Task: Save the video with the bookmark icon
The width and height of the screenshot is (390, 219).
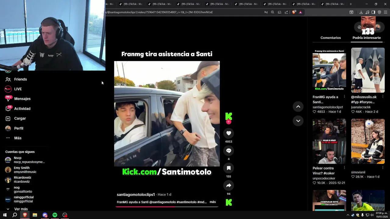Action: (229, 168)
